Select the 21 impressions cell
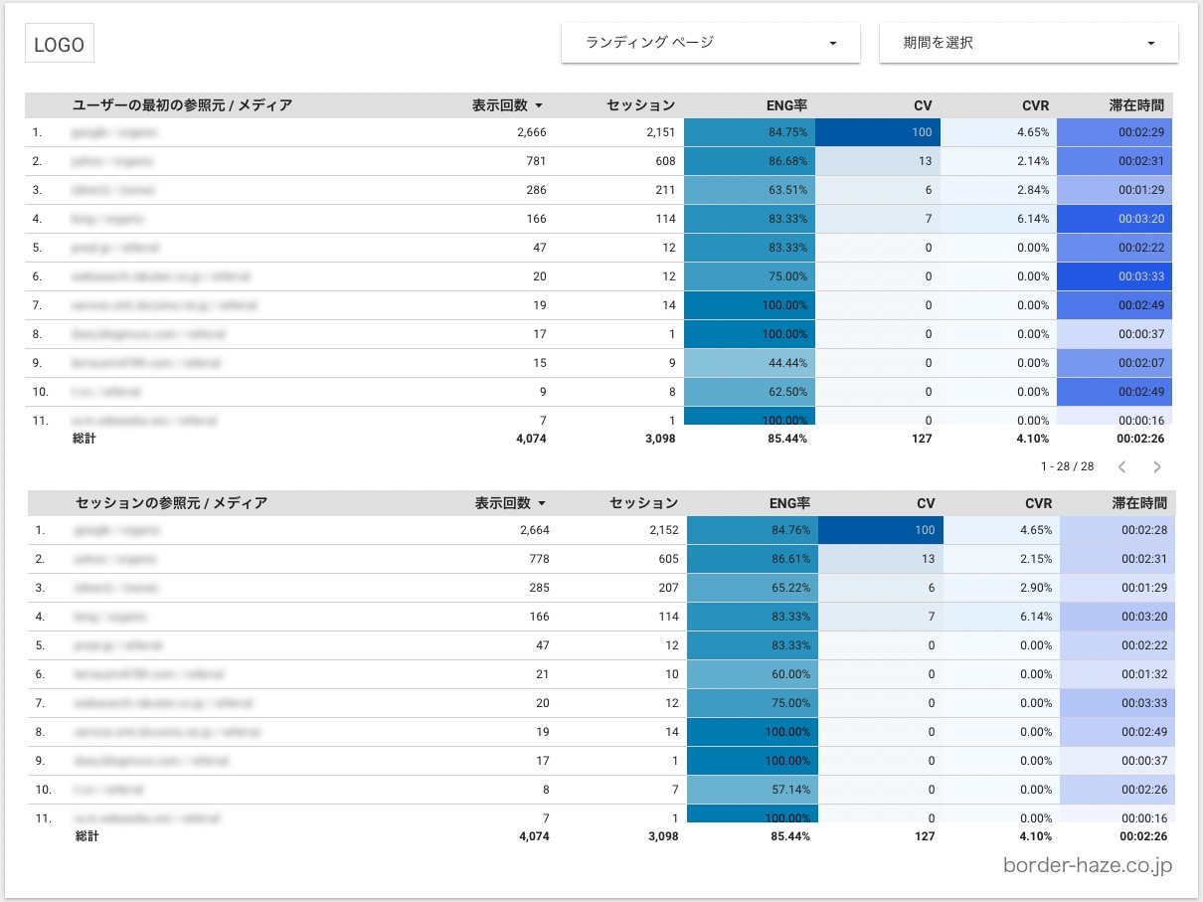This screenshot has width=1203, height=902. coord(543,674)
